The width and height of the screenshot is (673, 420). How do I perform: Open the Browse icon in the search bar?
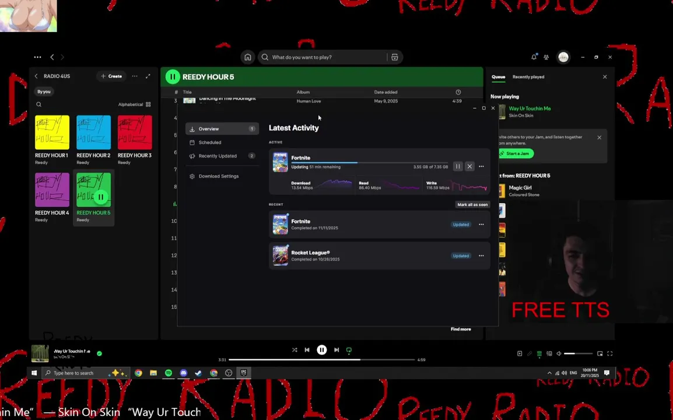394,57
